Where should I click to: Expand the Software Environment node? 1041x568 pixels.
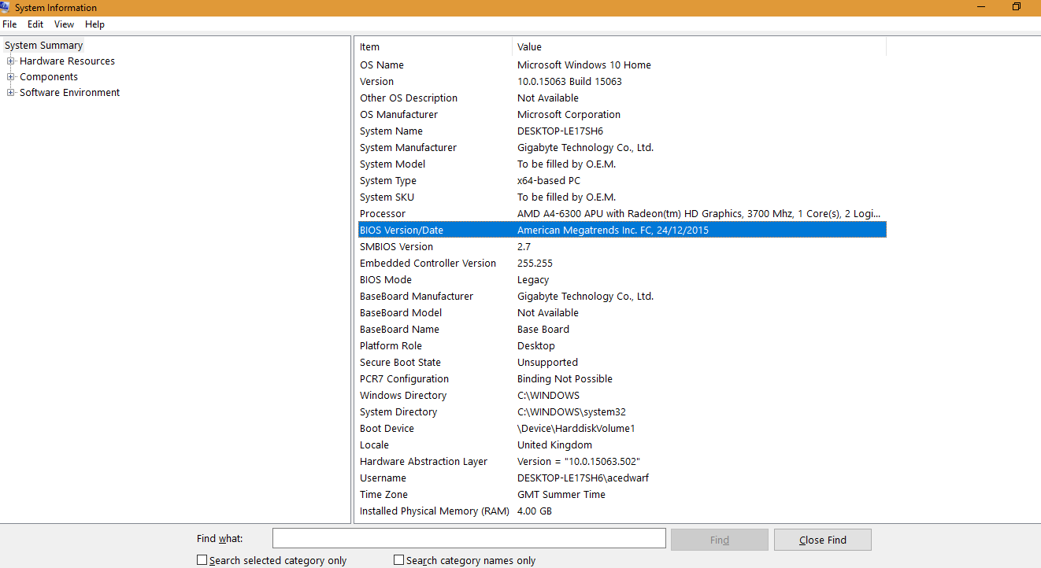(x=11, y=92)
